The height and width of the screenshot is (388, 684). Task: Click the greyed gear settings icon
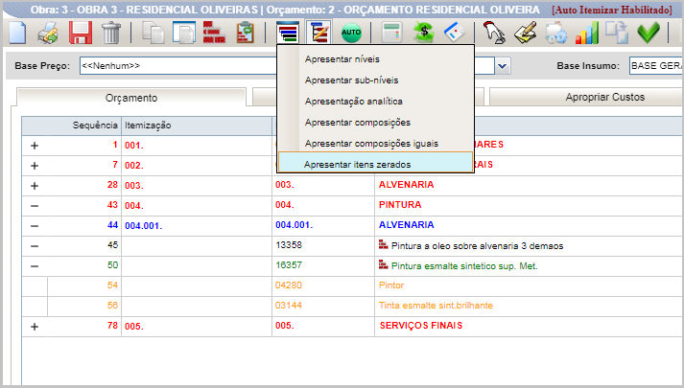(x=556, y=34)
